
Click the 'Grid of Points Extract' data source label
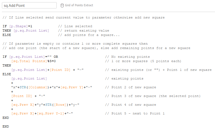tap(79, 5)
